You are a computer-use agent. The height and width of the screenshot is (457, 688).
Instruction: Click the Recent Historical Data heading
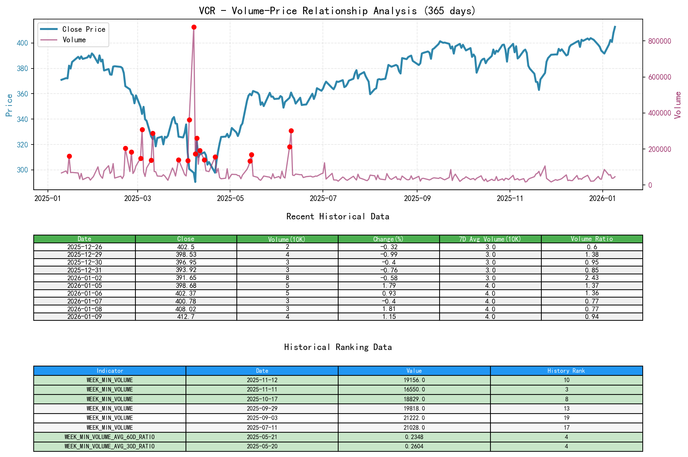(337, 216)
